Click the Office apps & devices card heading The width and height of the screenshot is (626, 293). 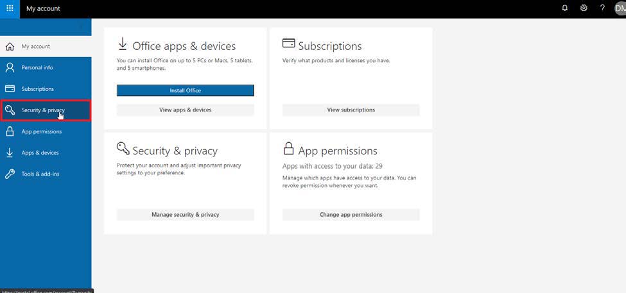pyautogui.click(x=184, y=46)
